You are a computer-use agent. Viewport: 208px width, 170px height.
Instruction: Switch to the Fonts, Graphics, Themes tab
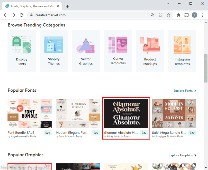pyautogui.click(x=31, y=6)
